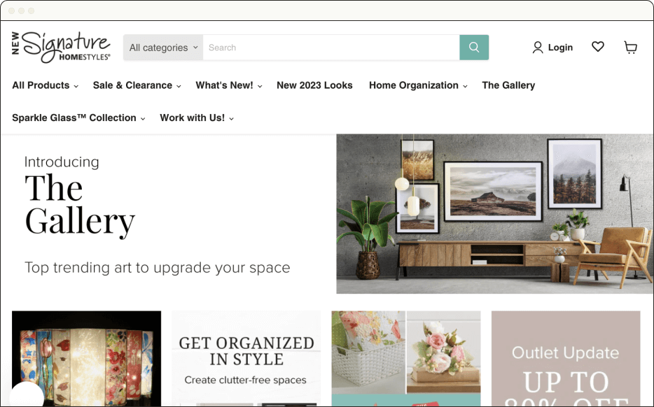Click the white round widget button
Viewport: 654px width, 407px height.
[27, 395]
